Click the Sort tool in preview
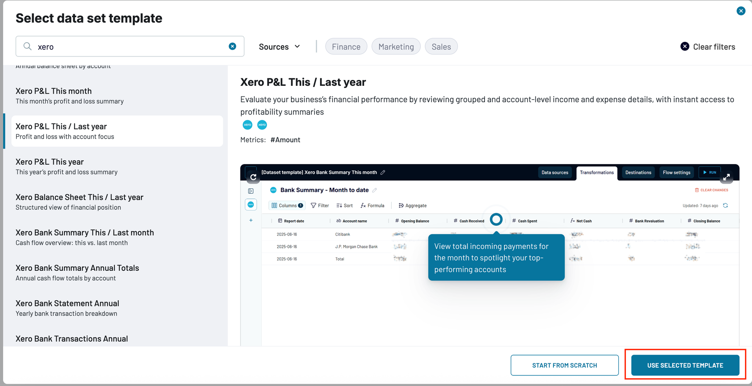The width and height of the screenshot is (752, 386). point(344,205)
